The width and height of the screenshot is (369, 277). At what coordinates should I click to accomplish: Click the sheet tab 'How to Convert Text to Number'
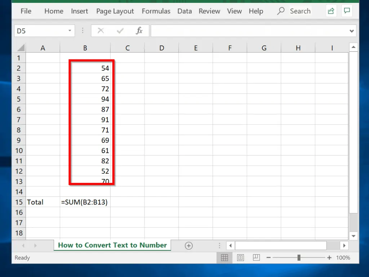112,245
